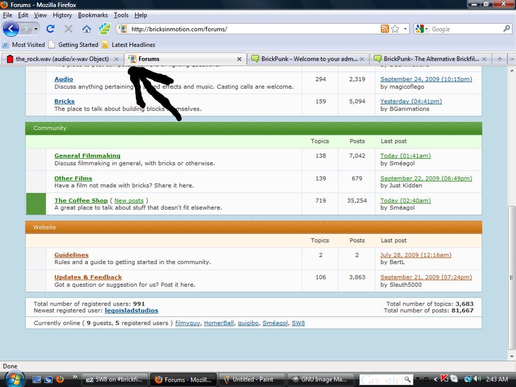
Task: View New posts in The Coffee Shop
Action: (x=129, y=200)
